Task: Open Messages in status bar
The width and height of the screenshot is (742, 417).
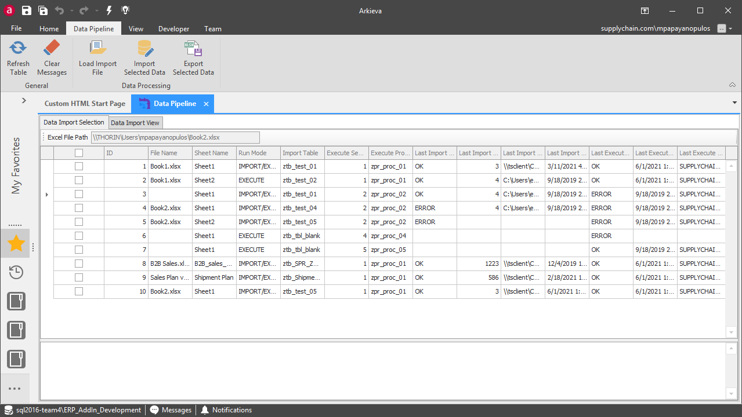Action: (171, 410)
